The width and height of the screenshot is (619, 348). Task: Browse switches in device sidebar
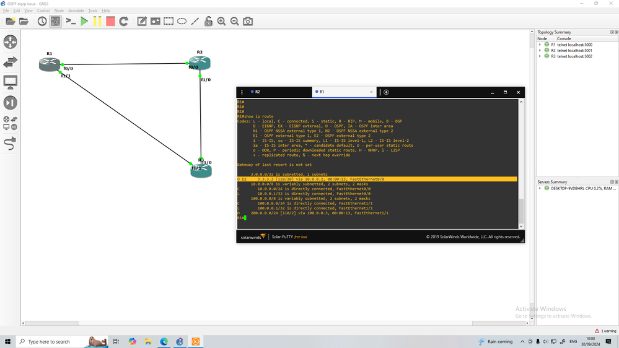tap(11, 62)
